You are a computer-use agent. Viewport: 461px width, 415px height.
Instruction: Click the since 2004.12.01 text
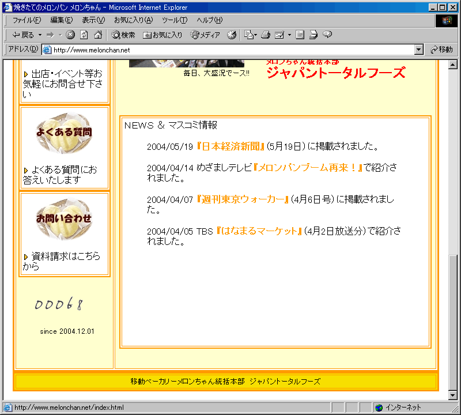67,331
